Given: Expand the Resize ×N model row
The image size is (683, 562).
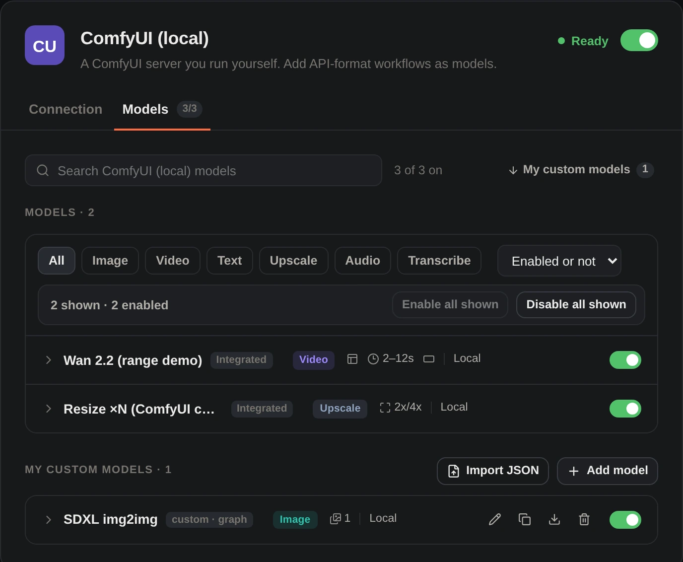Looking at the screenshot, I should pos(49,409).
